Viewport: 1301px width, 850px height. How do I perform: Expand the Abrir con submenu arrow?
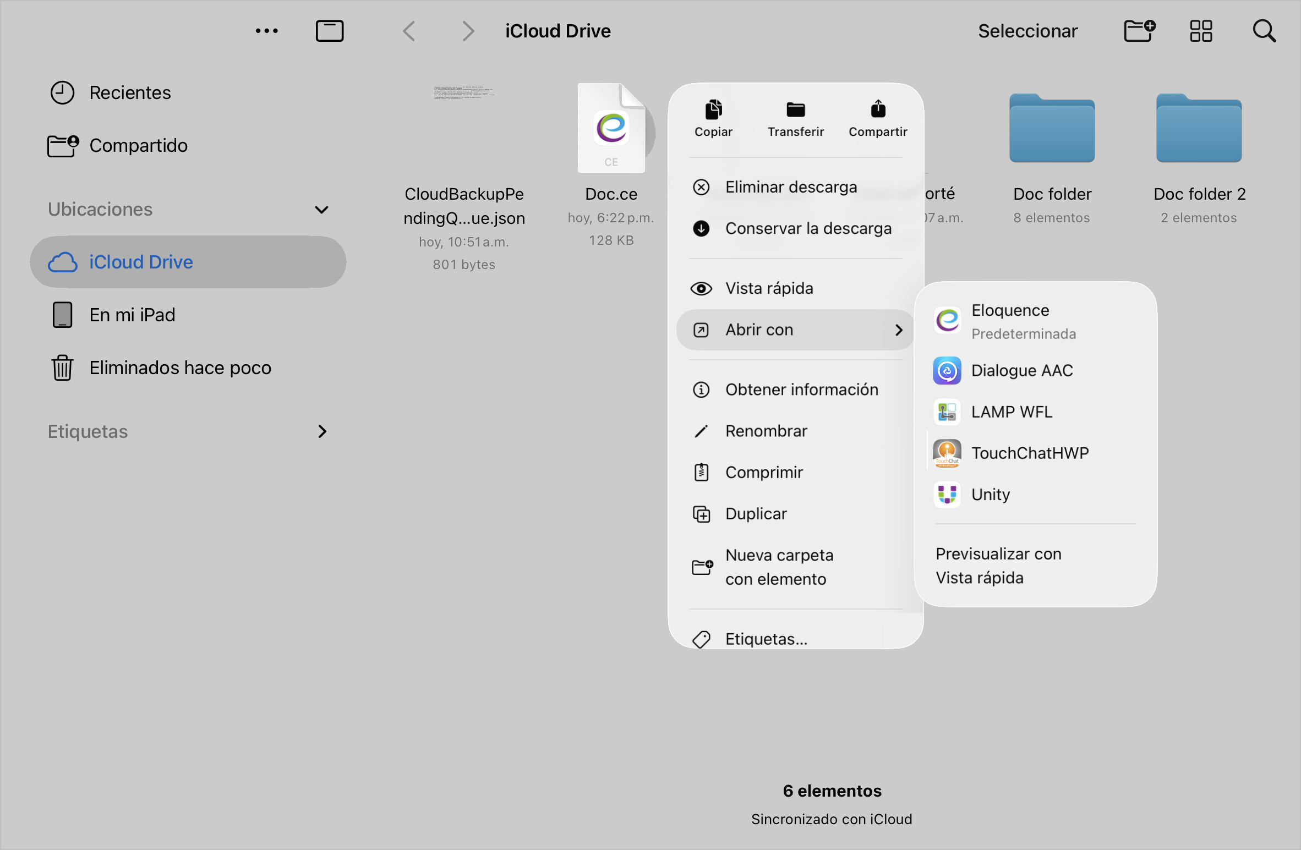898,330
